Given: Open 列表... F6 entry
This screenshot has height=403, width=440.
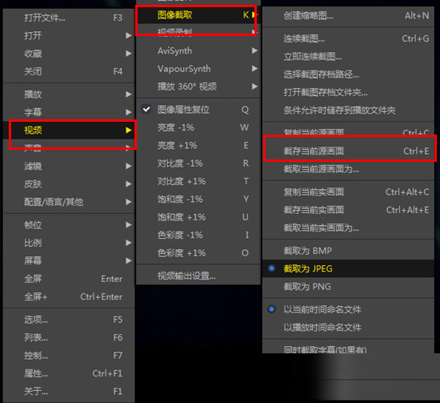Looking at the screenshot, I should coord(69,337).
